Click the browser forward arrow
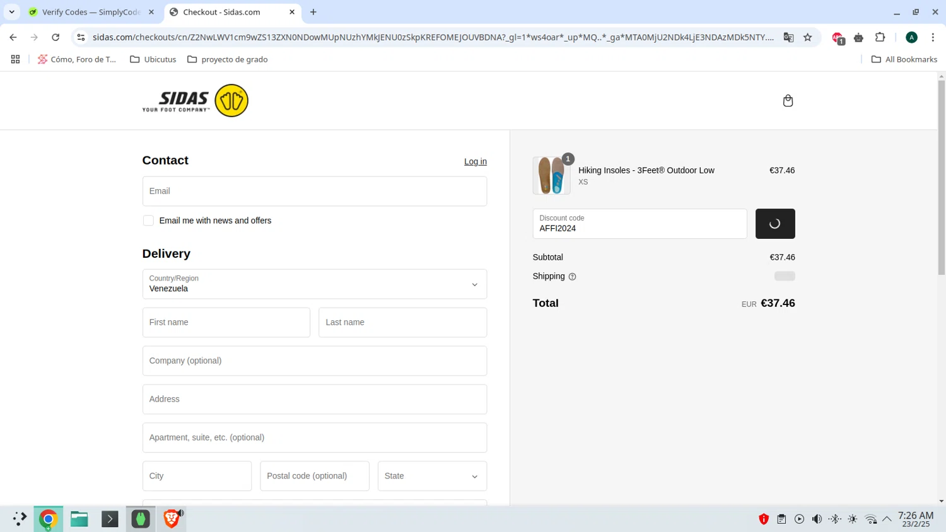The height and width of the screenshot is (532, 946). [x=34, y=37]
